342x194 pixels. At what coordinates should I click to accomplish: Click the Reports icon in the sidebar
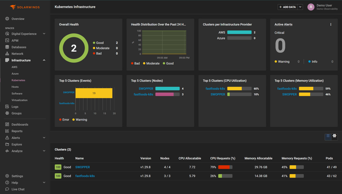coord(7,131)
